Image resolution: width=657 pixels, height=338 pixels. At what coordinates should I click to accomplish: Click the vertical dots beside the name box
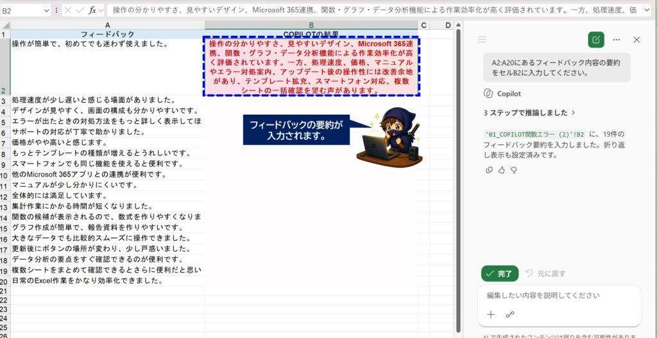tap(56, 10)
